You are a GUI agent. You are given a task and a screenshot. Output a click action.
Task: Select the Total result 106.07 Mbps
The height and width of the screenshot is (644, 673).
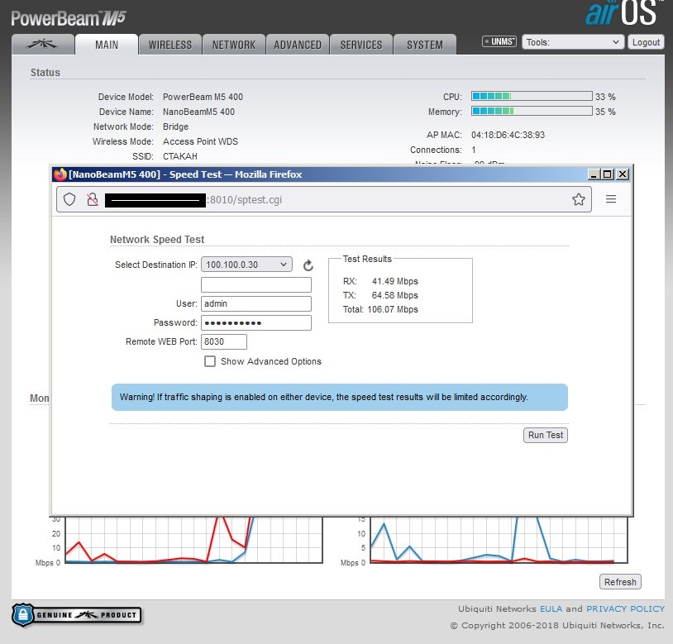(x=393, y=309)
